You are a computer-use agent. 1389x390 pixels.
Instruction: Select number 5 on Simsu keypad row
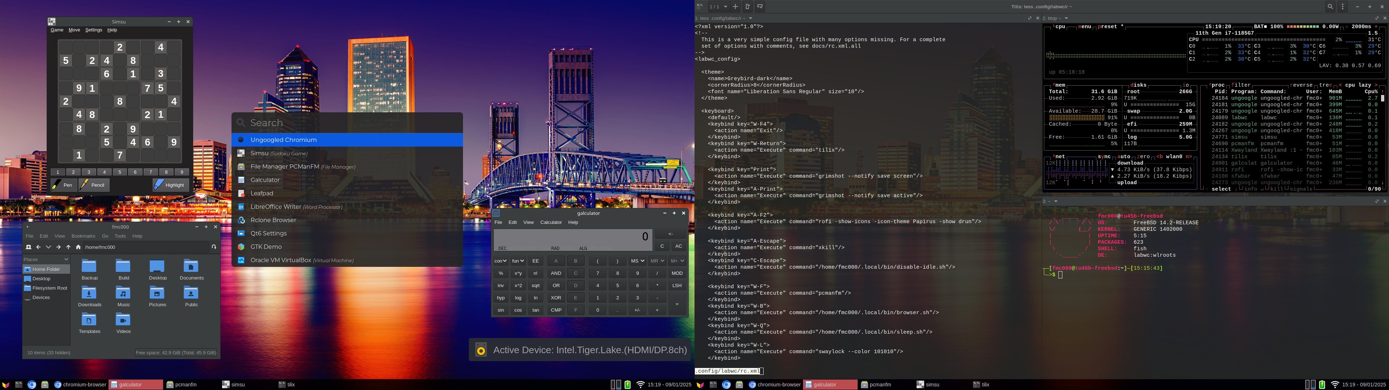click(x=120, y=172)
